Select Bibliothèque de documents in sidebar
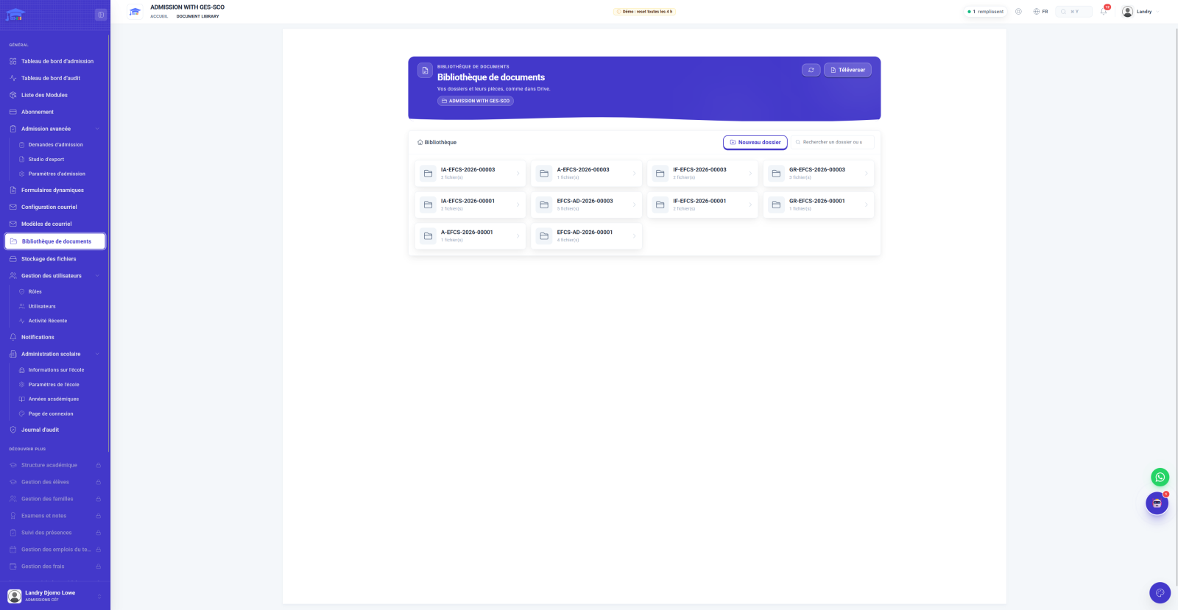Viewport: 1178px width, 610px height. (x=55, y=241)
